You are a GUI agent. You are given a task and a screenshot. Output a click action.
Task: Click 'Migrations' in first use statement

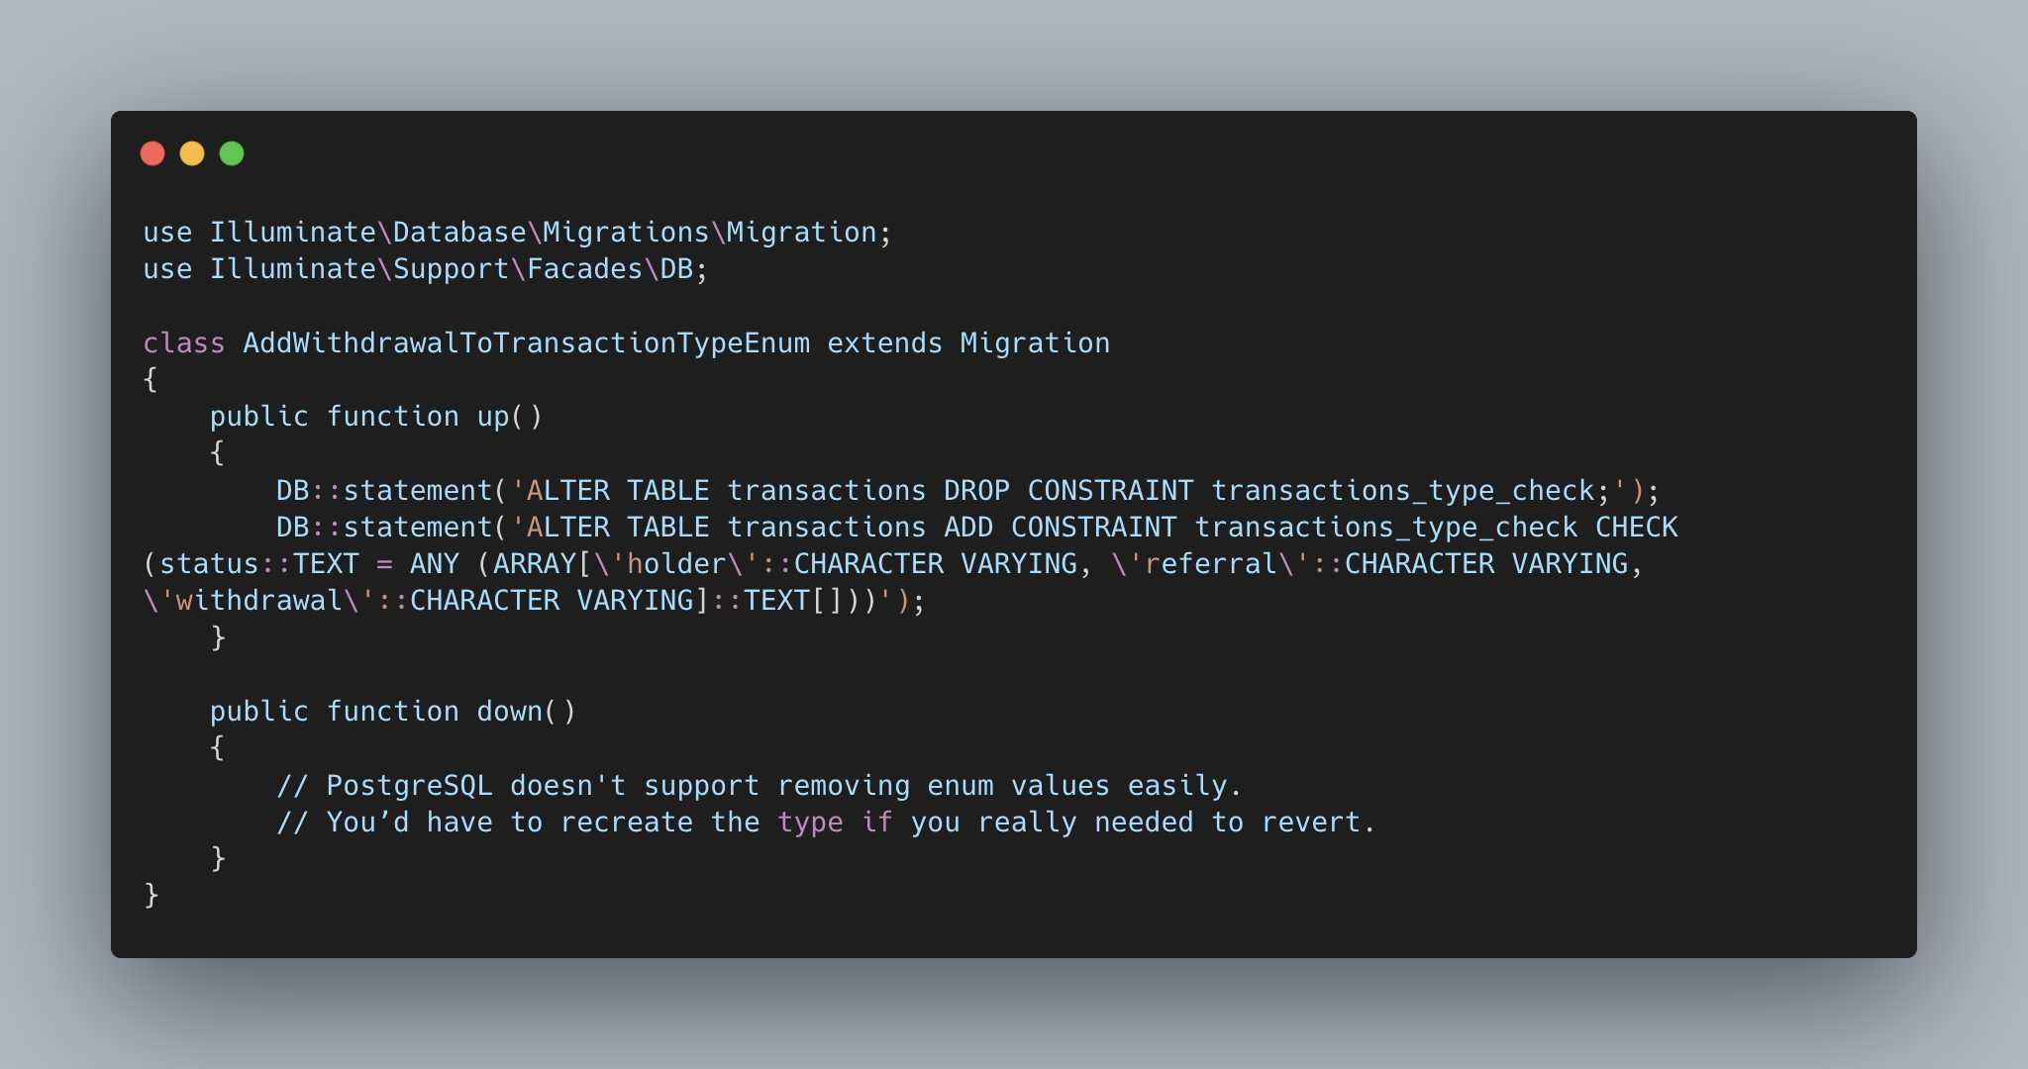(x=627, y=233)
